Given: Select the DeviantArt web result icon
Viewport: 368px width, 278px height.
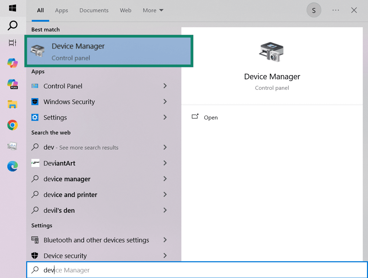Looking at the screenshot, I should (35, 163).
